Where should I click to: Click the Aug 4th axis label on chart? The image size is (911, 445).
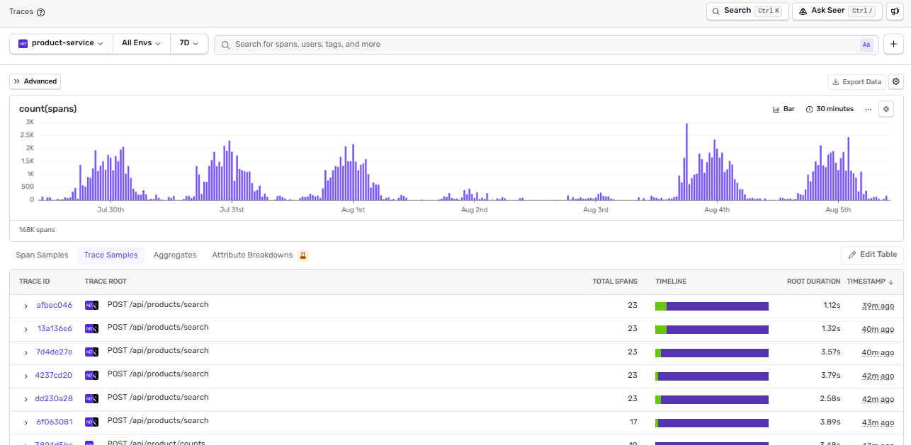pos(717,210)
